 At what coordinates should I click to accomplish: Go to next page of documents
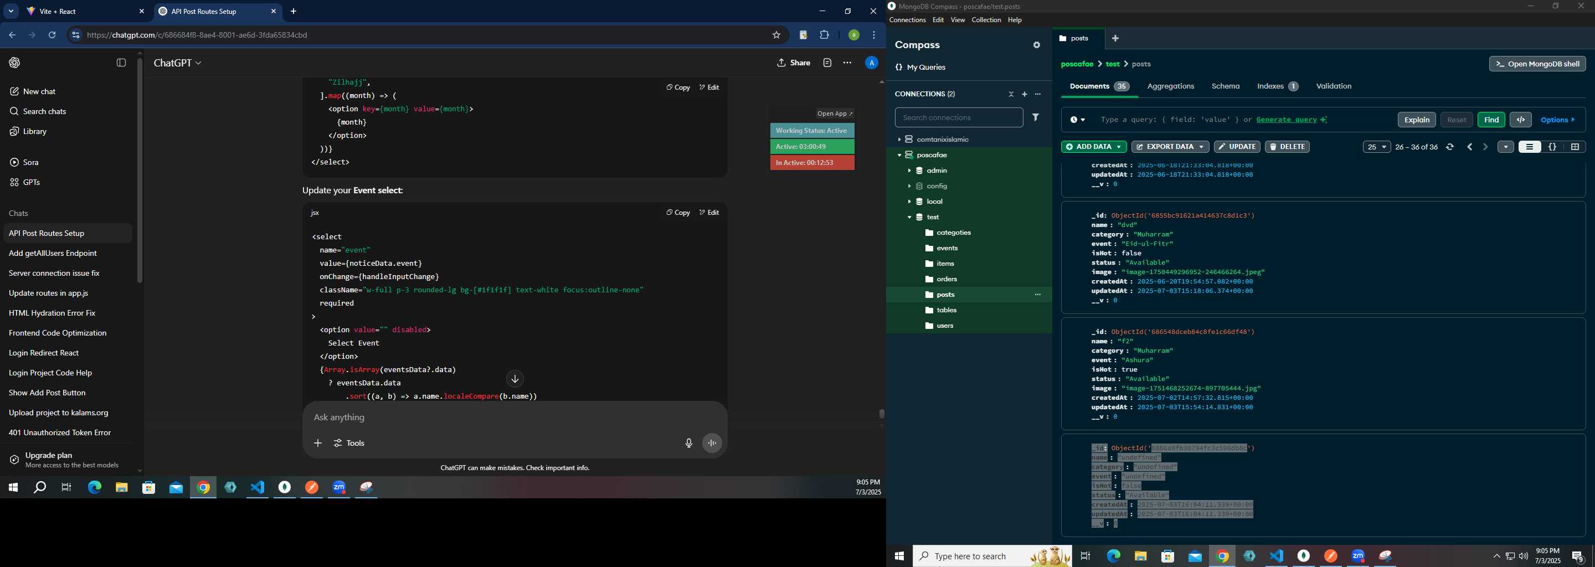point(1485,147)
